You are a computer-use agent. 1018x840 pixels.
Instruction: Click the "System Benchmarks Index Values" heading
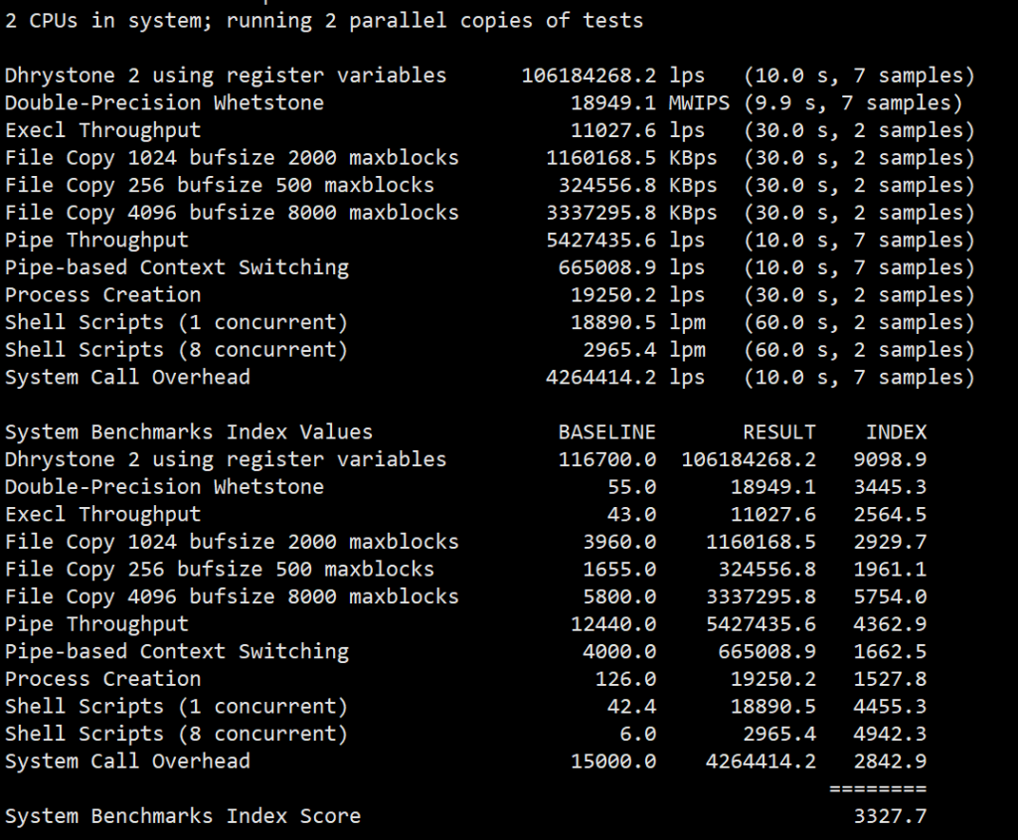(189, 432)
